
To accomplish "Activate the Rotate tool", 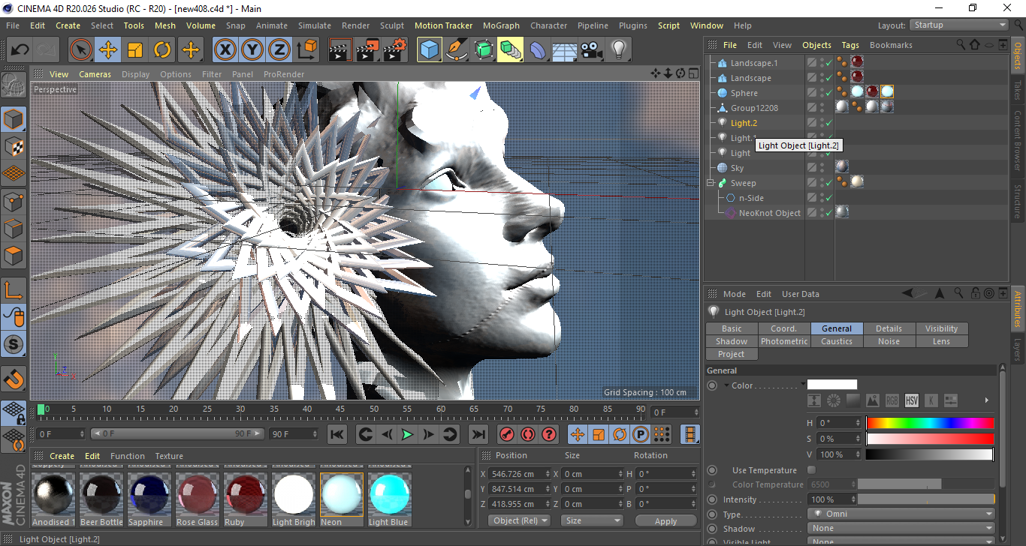I will pyautogui.click(x=162, y=50).
